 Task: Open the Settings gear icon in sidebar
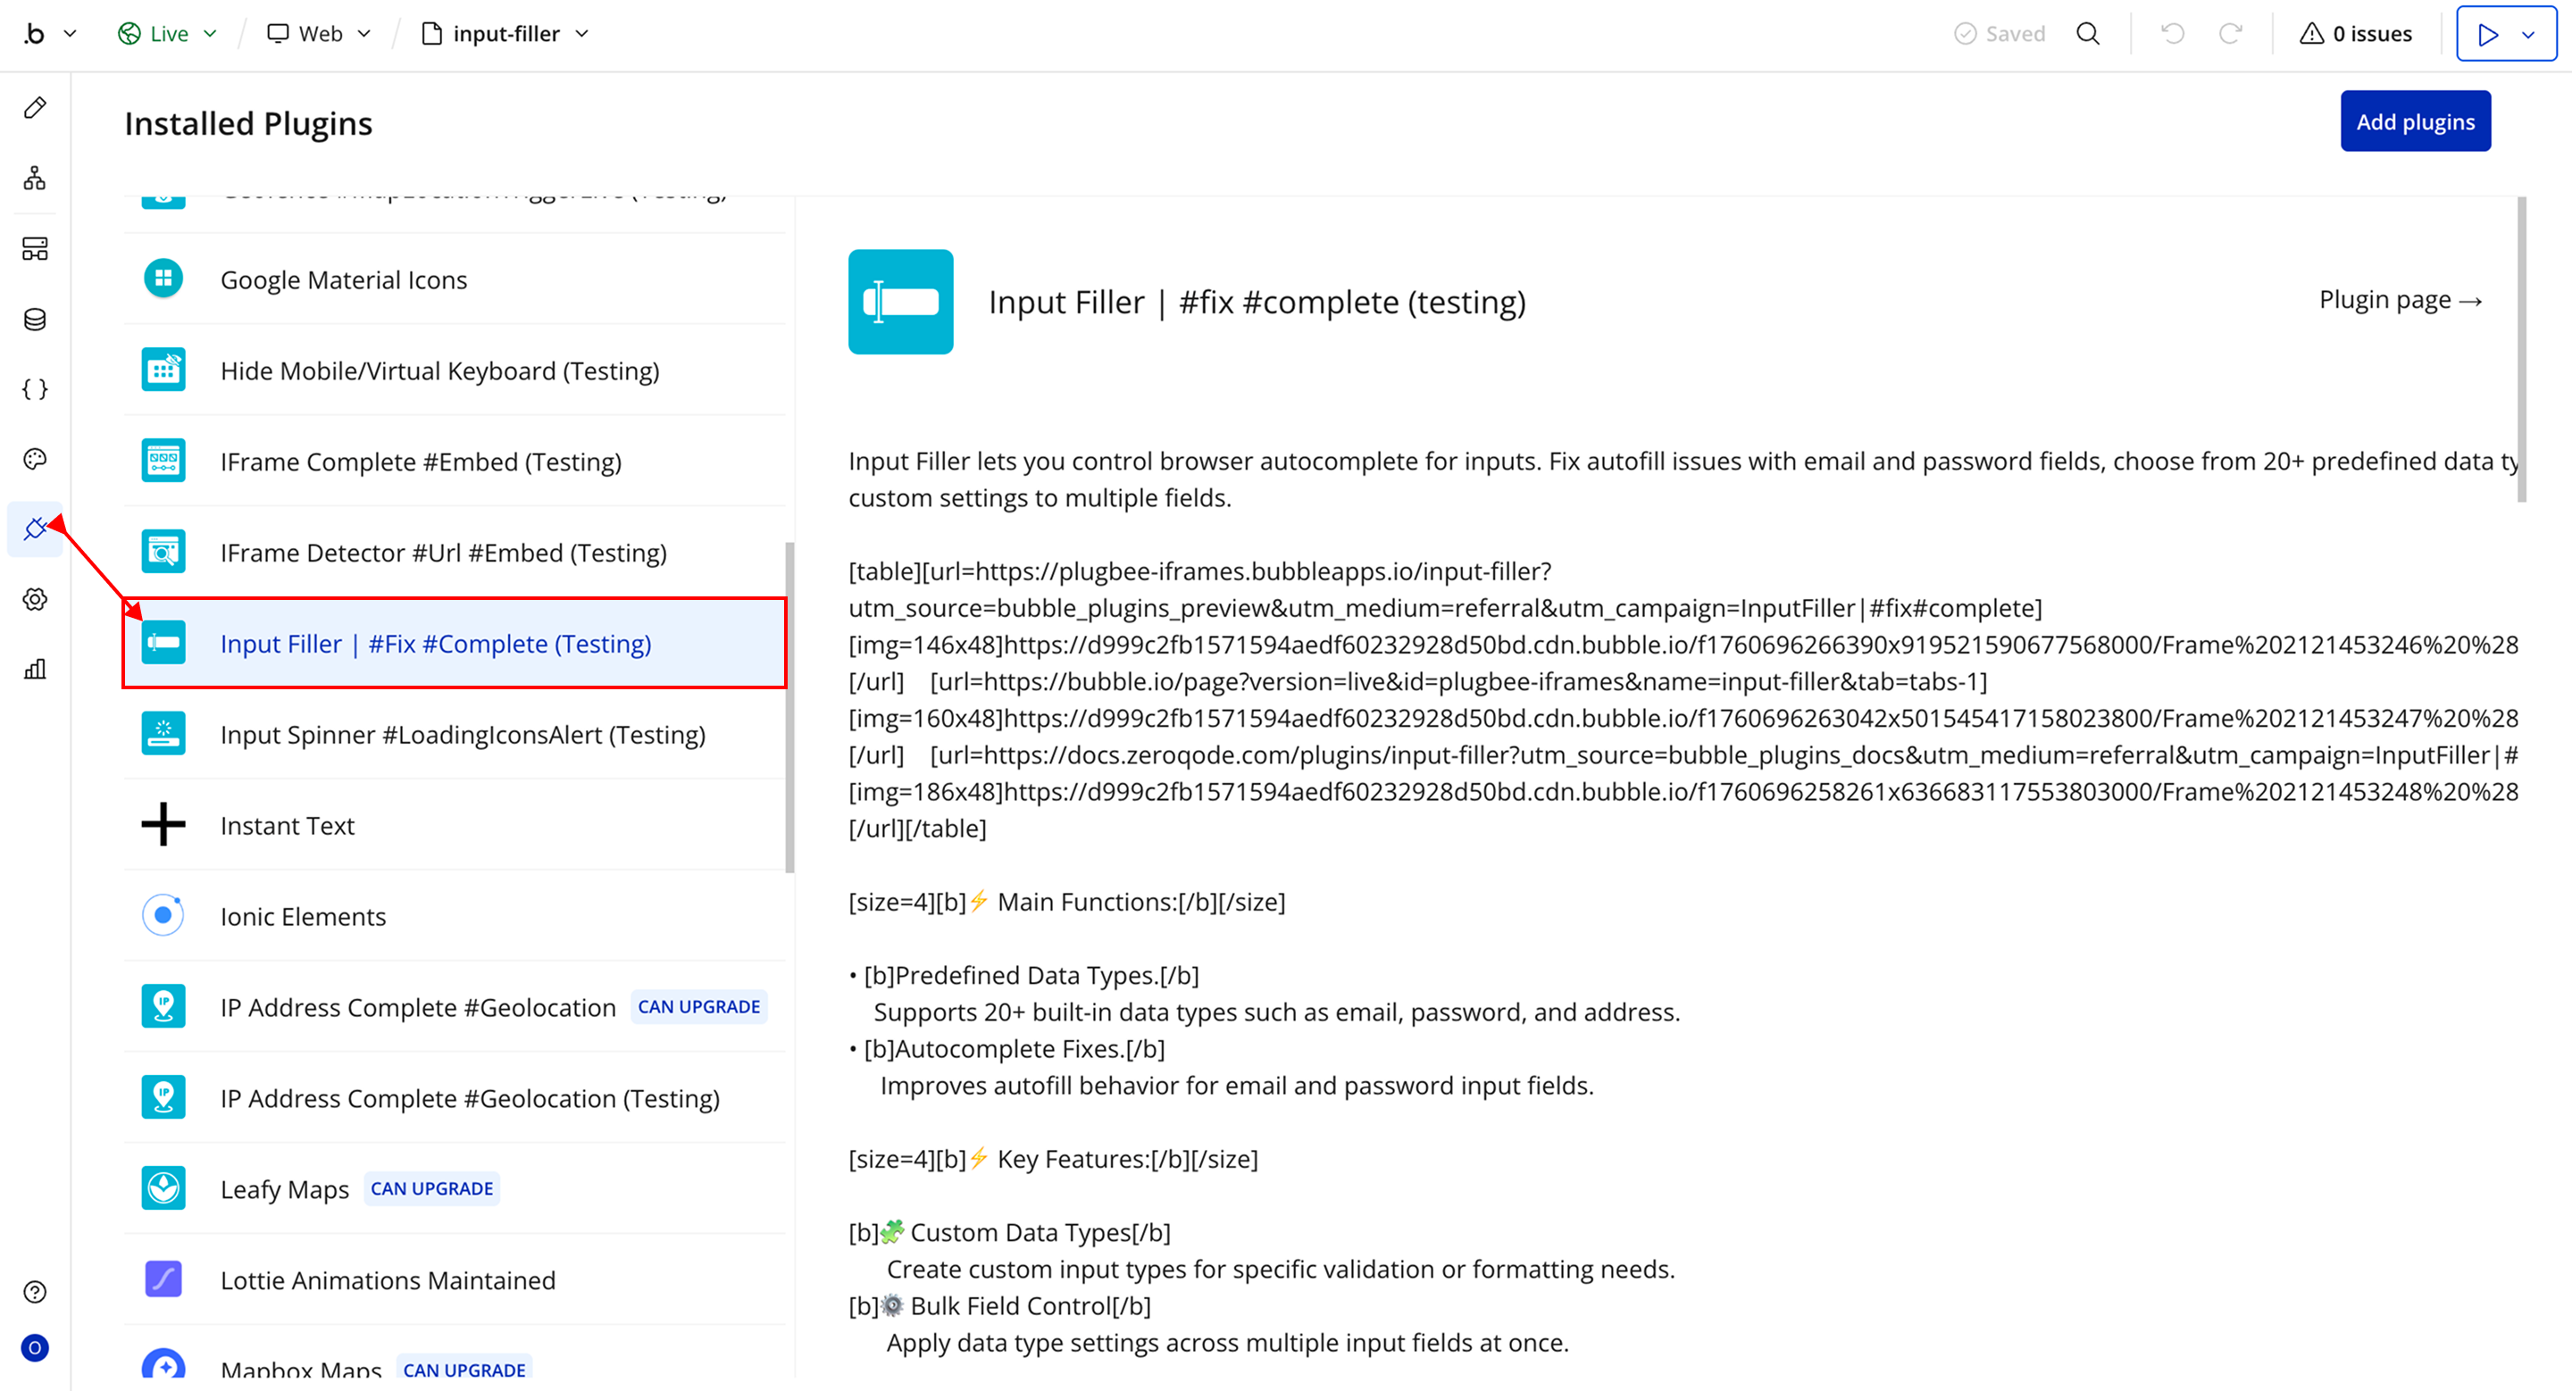click(x=35, y=600)
